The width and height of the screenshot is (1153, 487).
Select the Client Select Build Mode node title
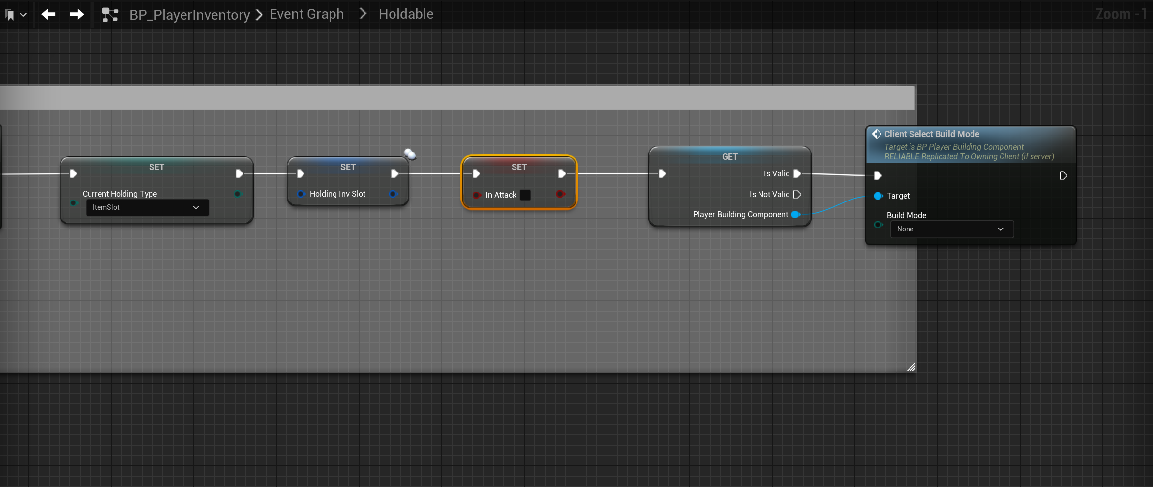931,134
